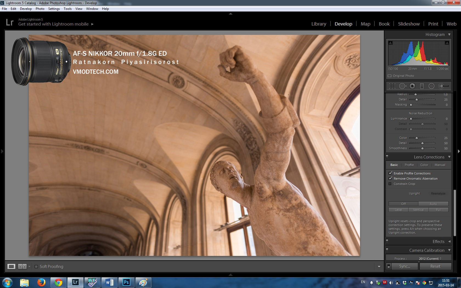Open the BT app on taskbar
Image resolution: width=461 pixels, height=288 pixels.
[92, 282]
